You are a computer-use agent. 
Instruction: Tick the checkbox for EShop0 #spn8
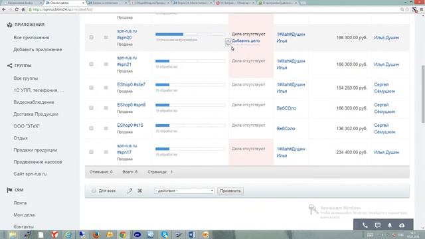pyautogui.click(x=92, y=108)
